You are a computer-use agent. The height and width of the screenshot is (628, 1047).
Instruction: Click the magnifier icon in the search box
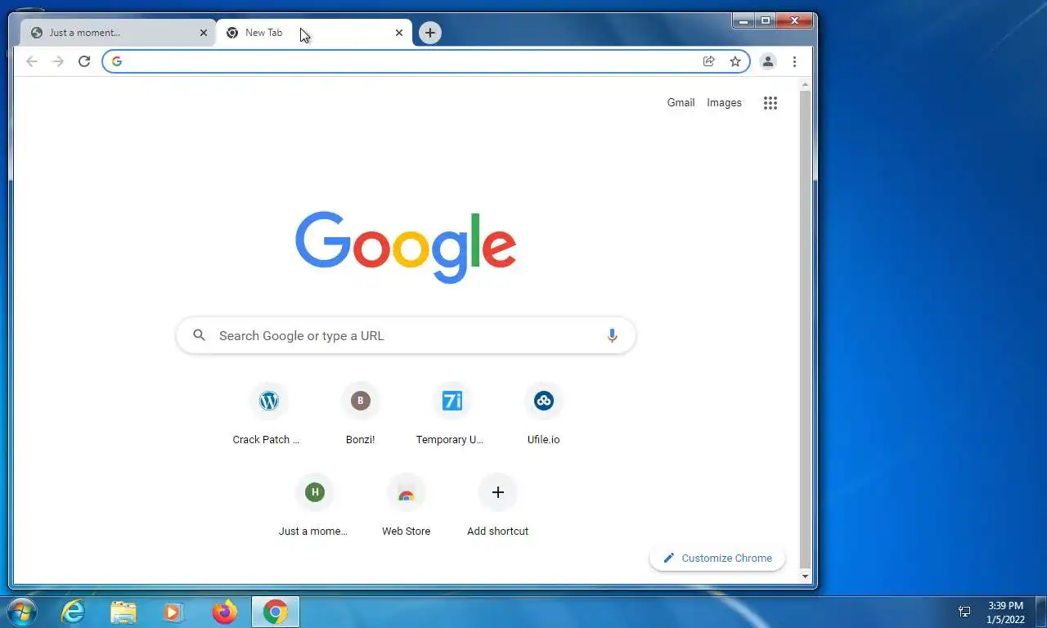pos(199,335)
